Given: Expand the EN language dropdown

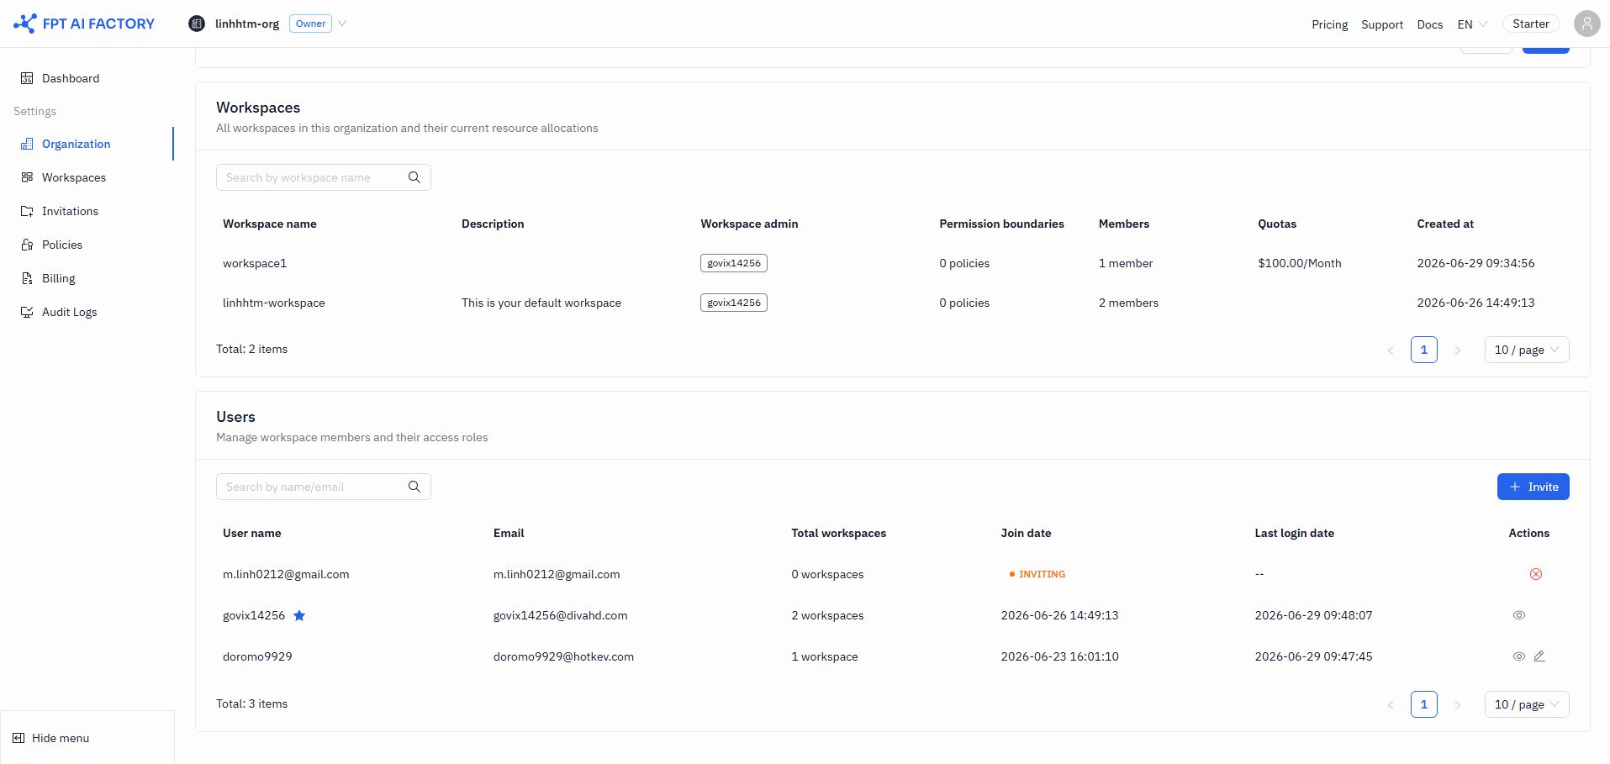Looking at the screenshot, I should [1472, 24].
